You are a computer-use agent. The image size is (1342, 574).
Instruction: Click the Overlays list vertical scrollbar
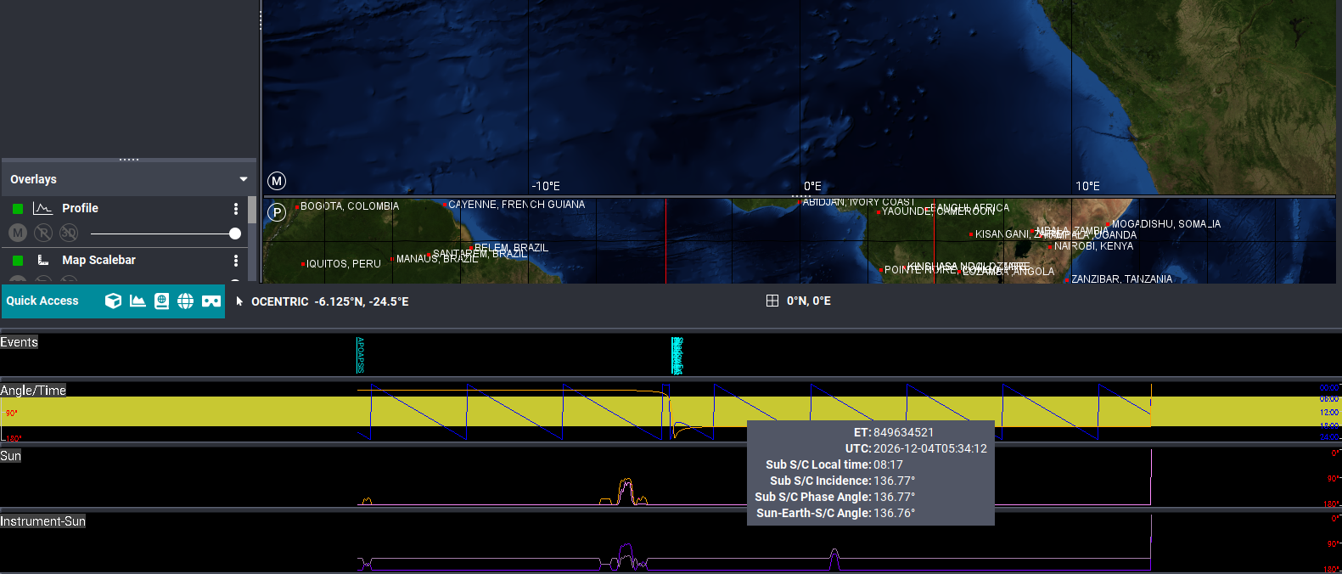pyautogui.click(x=252, y=210)
